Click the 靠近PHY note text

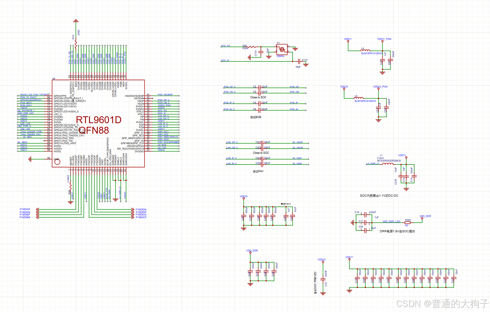tap(258, 171)
